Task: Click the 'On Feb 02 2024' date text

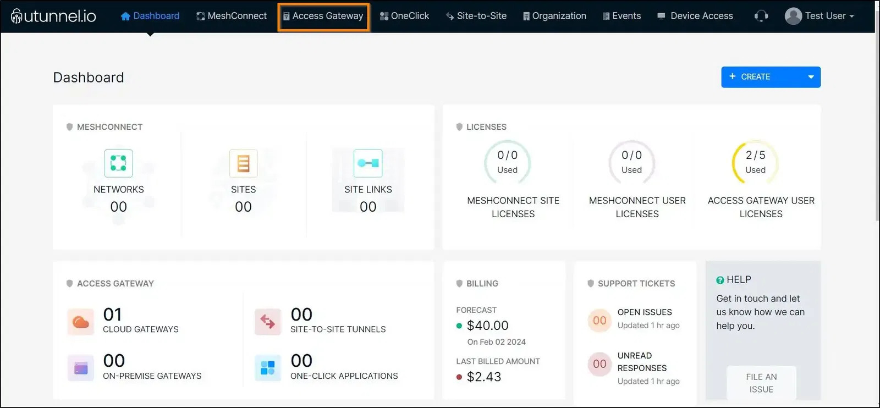Action: coord(497,342)
